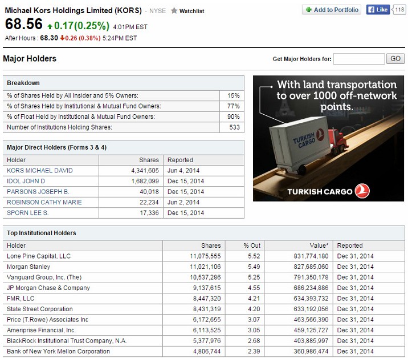Click the shares value 11,075,555
The image size is (408, 358).
(x=205, y=256)
